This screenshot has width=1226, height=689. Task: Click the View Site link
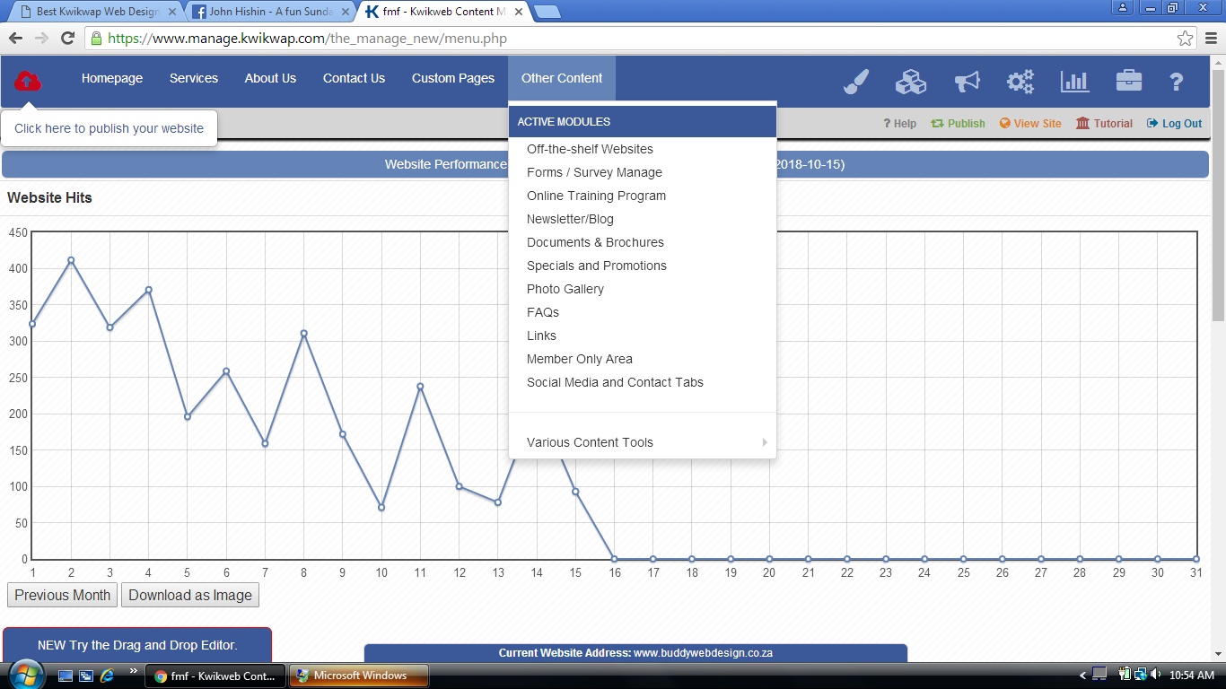pos(1030,124)
